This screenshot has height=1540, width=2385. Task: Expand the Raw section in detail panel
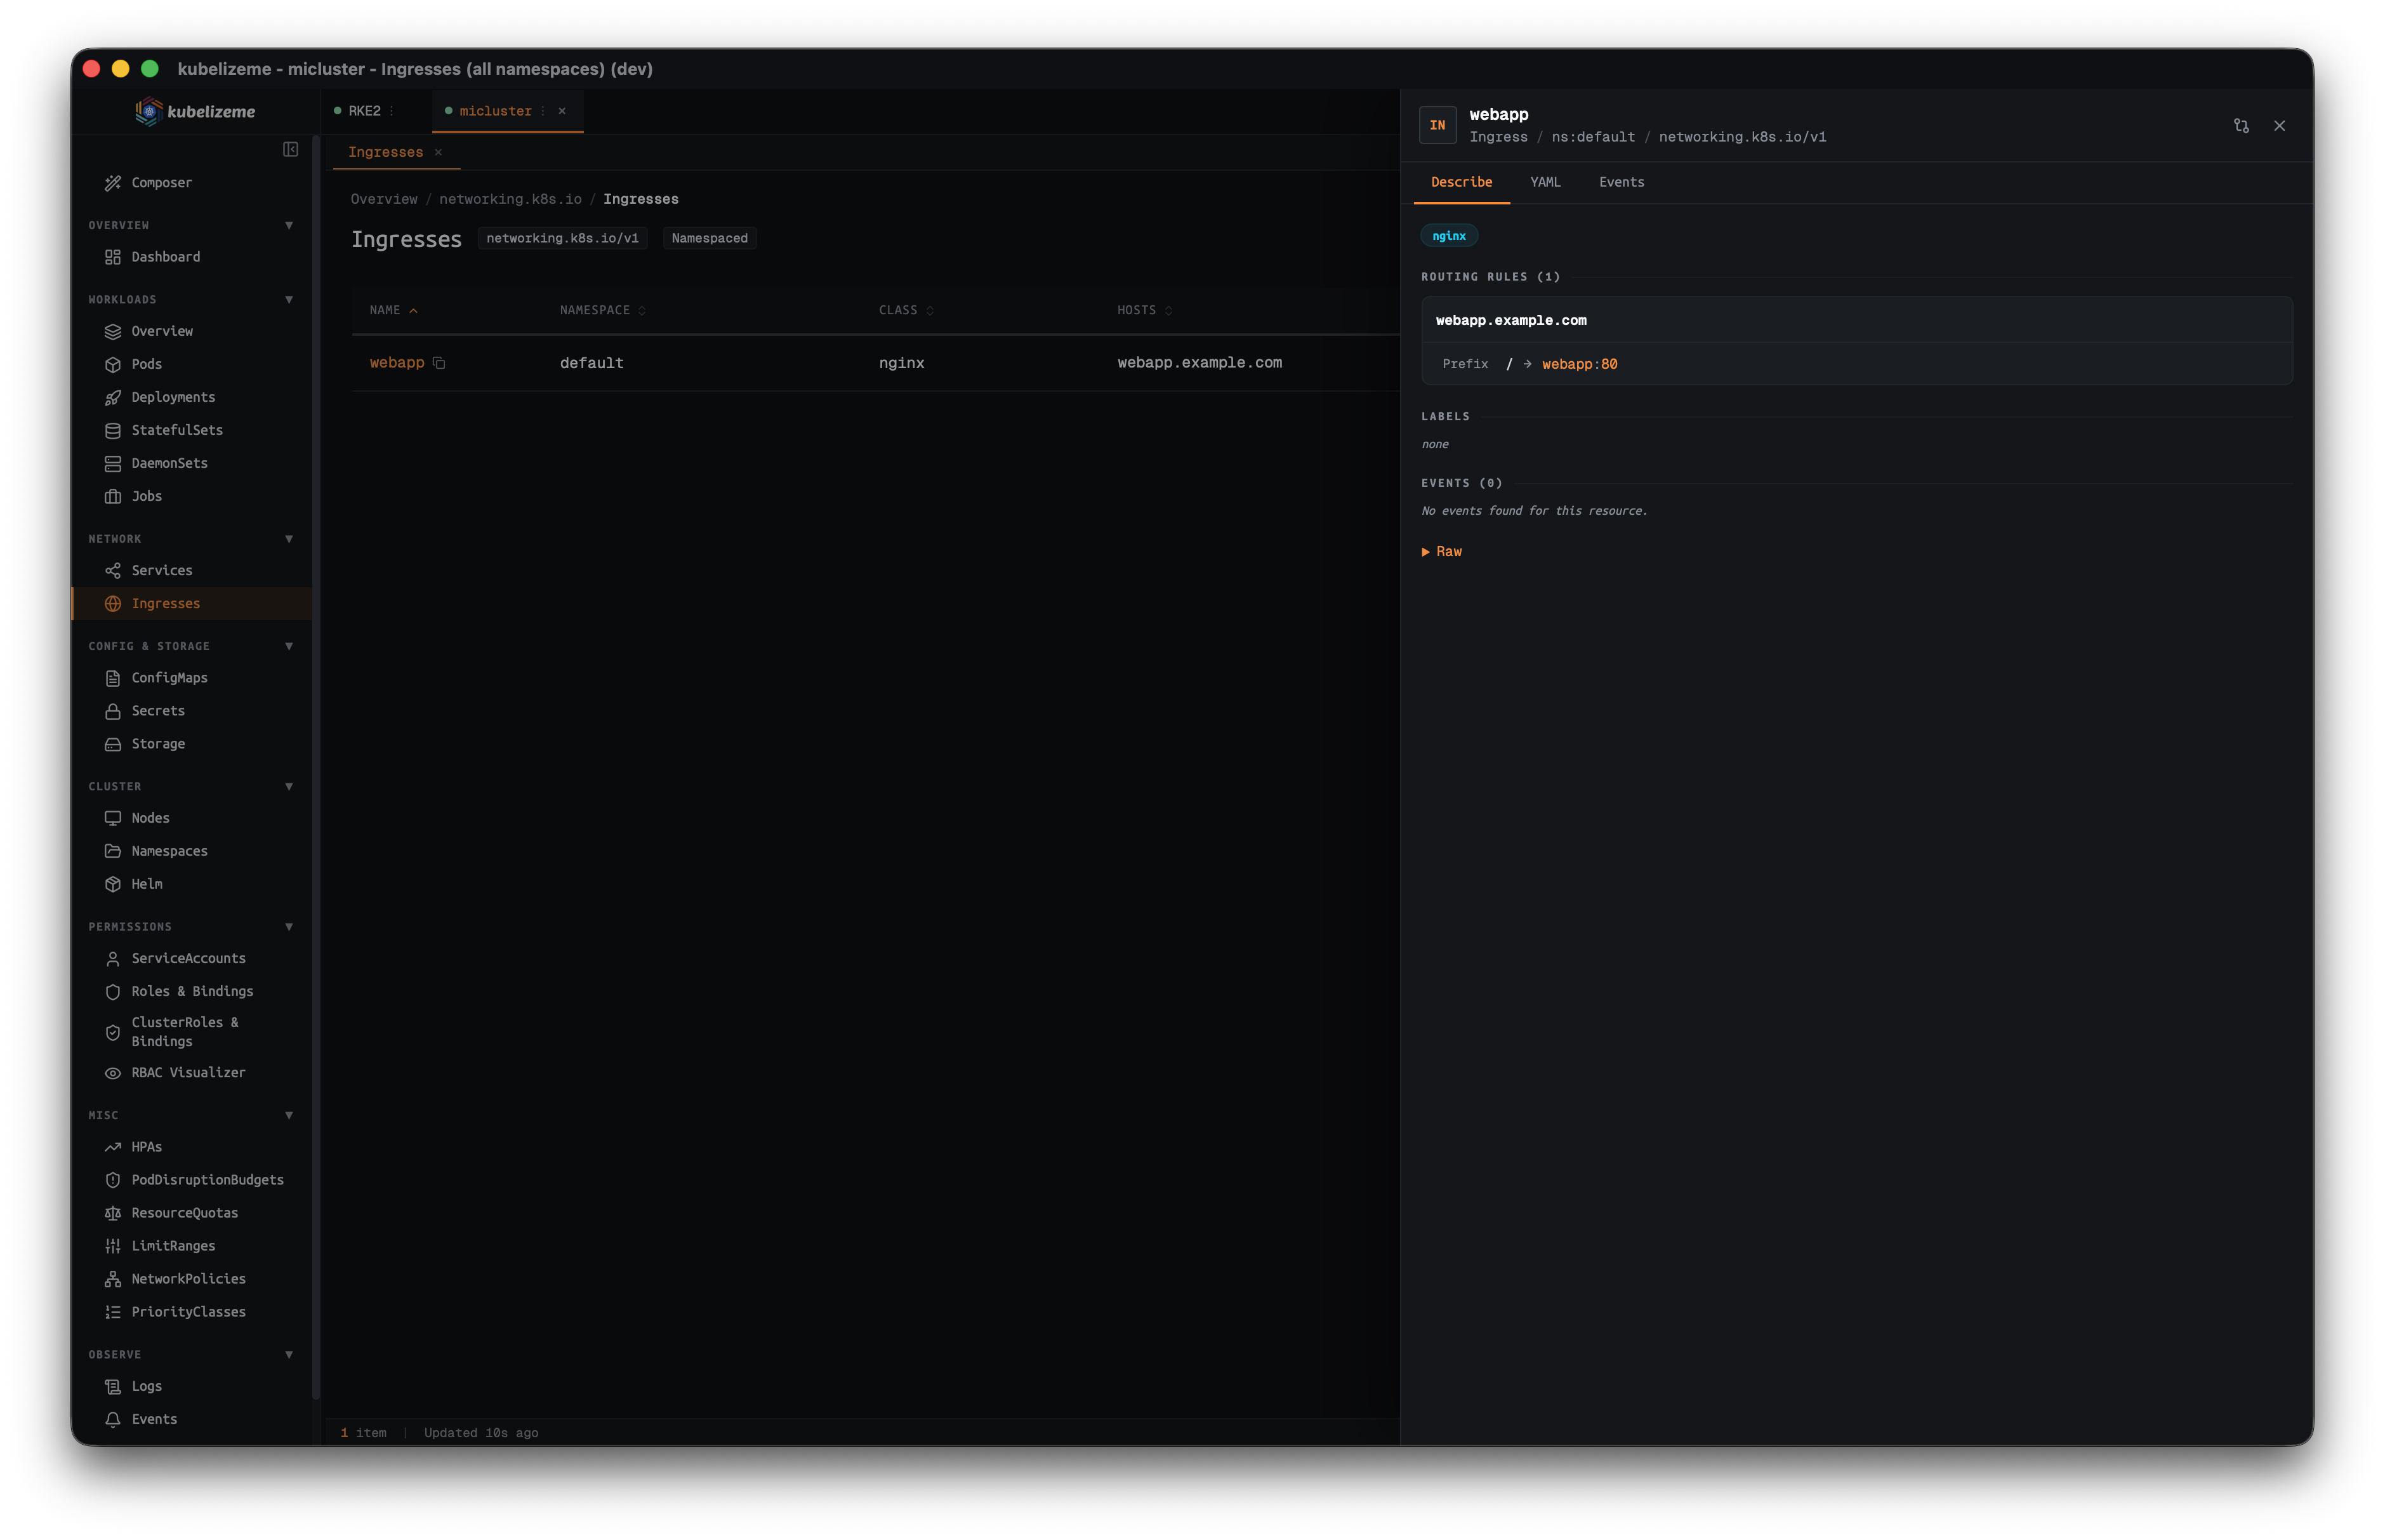point(1441,552)
